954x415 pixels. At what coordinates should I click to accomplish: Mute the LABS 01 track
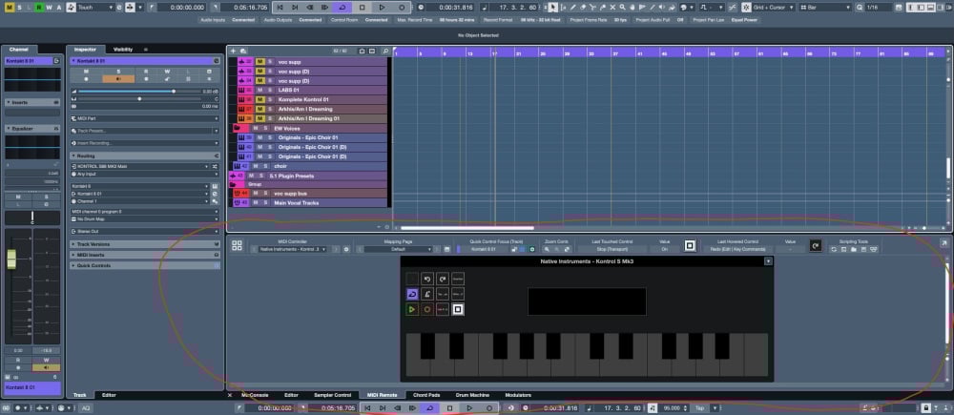pyautogui.click(x=259, y=90)
